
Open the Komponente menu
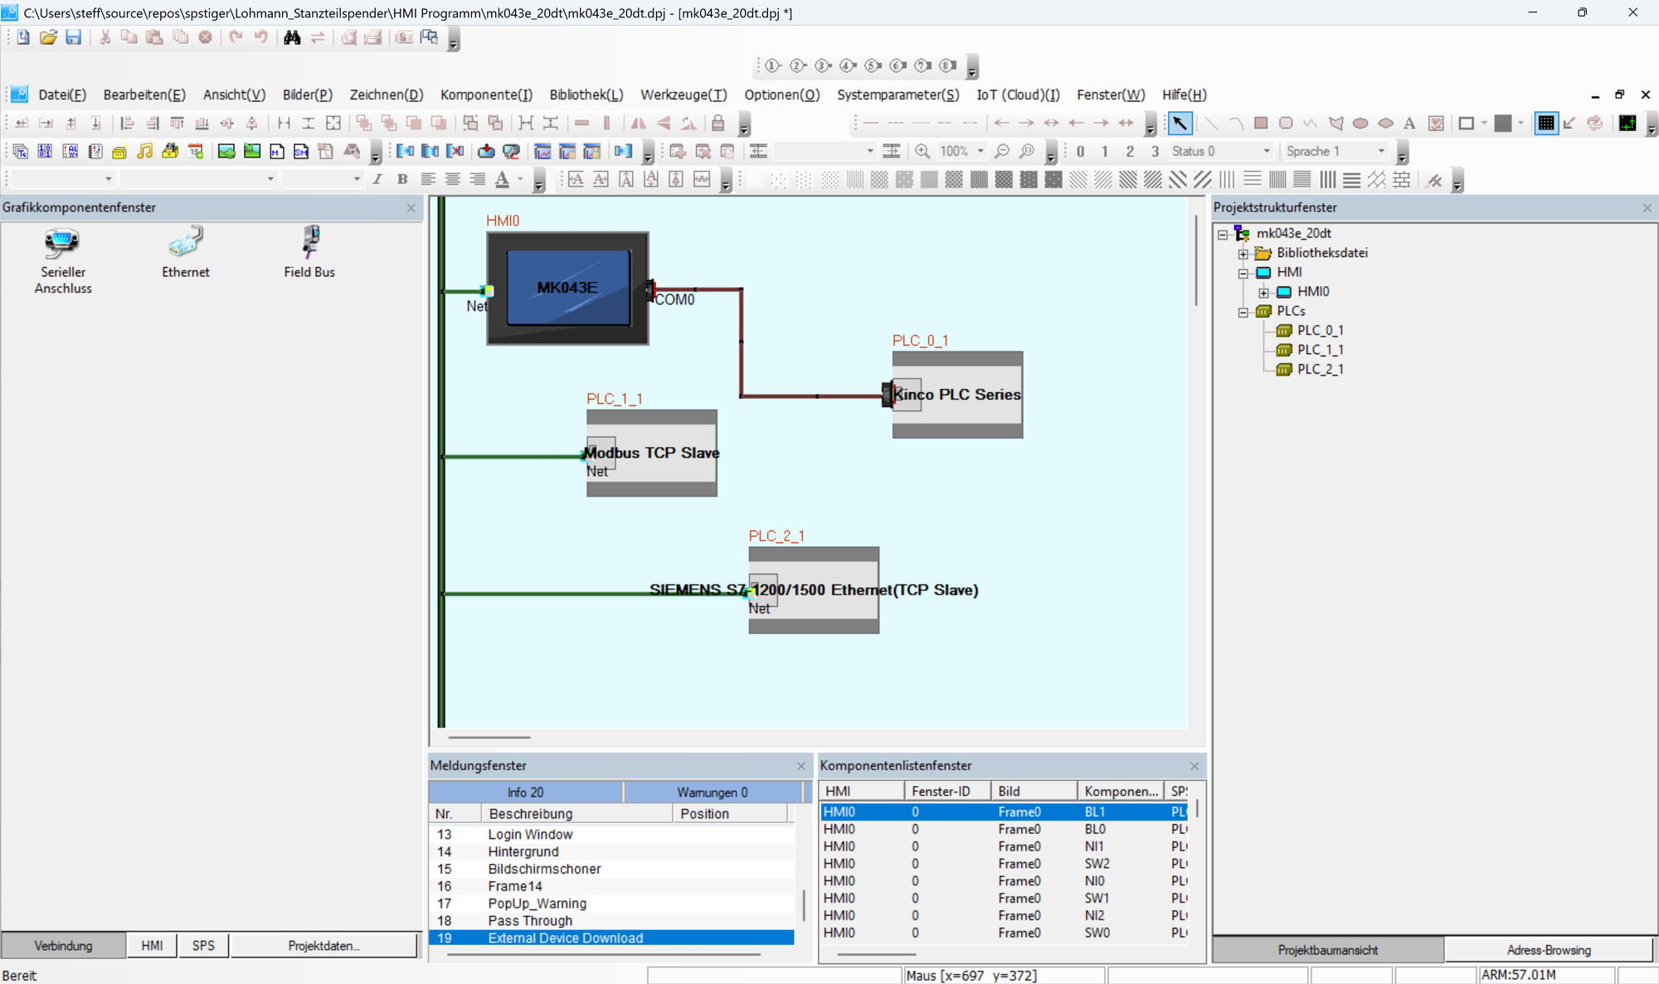click(x=486, y=95)
